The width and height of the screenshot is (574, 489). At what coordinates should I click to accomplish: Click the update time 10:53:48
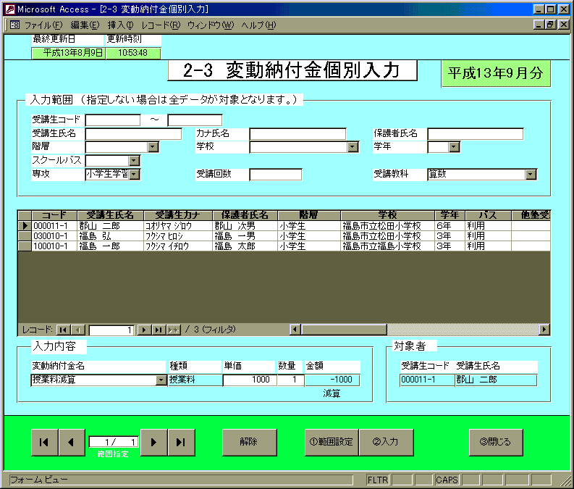pyautogui.click(x=133, y=53)
